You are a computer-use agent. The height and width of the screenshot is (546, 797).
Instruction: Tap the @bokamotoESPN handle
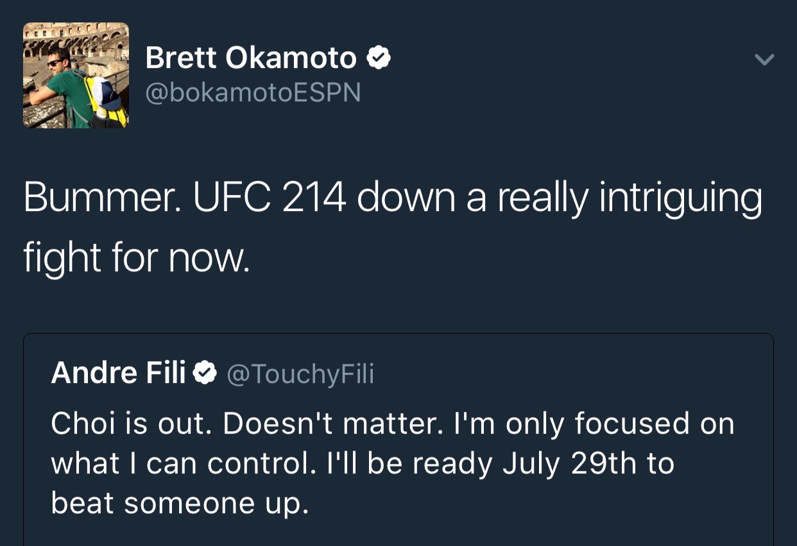[253, 93]
